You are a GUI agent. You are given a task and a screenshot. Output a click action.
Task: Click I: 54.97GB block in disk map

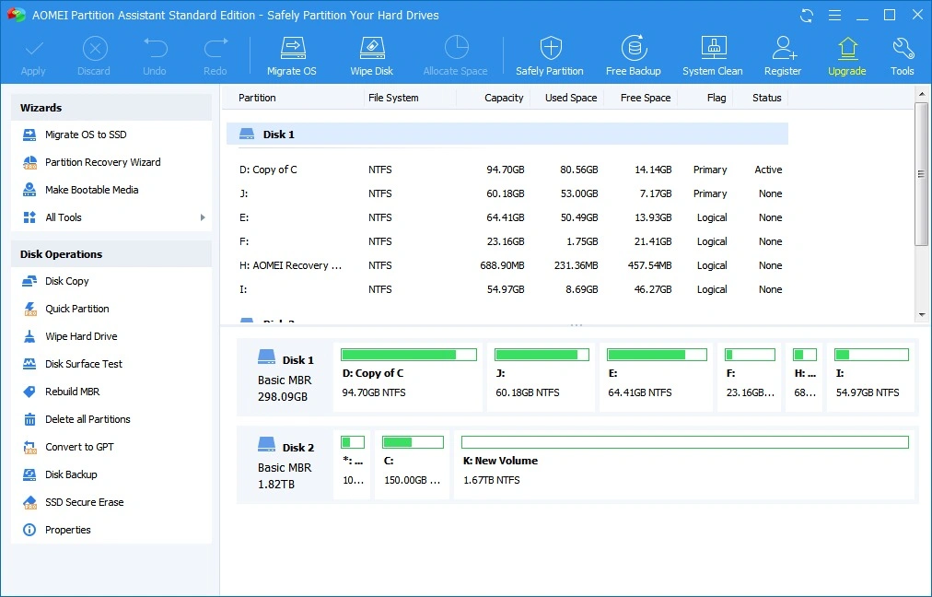[x=871, y=377]
